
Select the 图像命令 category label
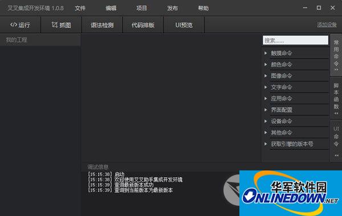point(282,76)
